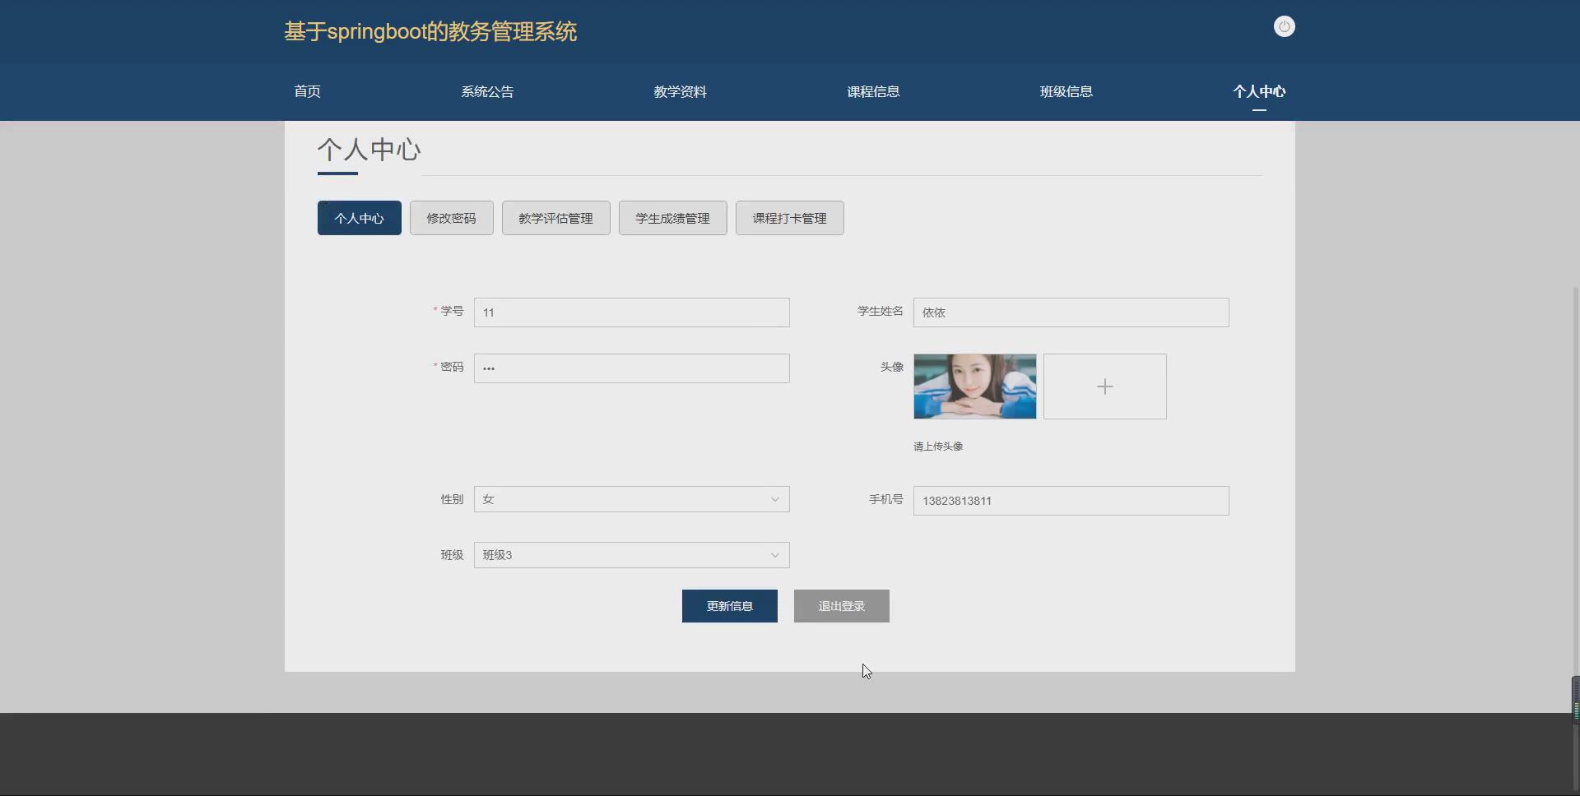Open the 班级 class dropdown arrow
The height and width of the screenshot is (796, 1580).
coord(774,555)
